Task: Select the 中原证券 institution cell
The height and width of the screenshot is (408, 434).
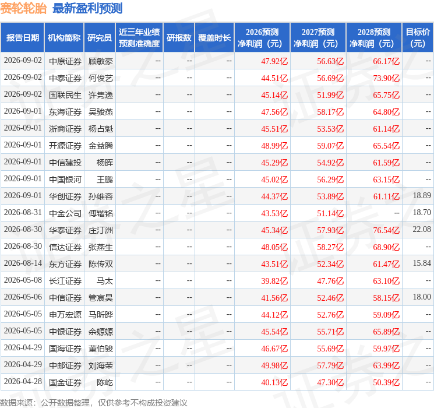Action: coord(65,61)
